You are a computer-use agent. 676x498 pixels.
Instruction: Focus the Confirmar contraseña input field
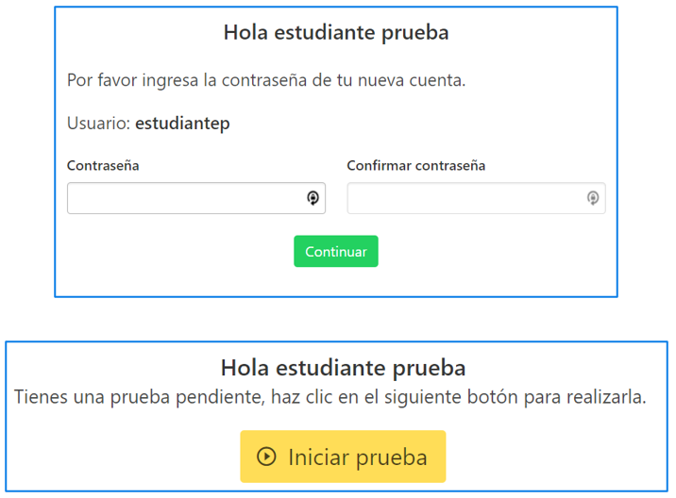tap(465, 198)
